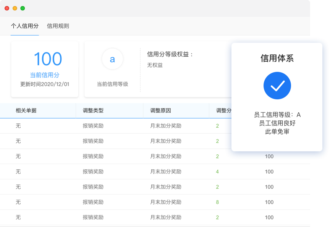330x227 pixels.
Task: Click the update time 更新时间2020/12/01
Action: (45, 84)
